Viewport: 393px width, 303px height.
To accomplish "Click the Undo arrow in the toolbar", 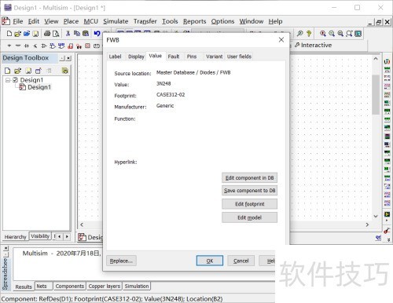I will tap(97, 34).
